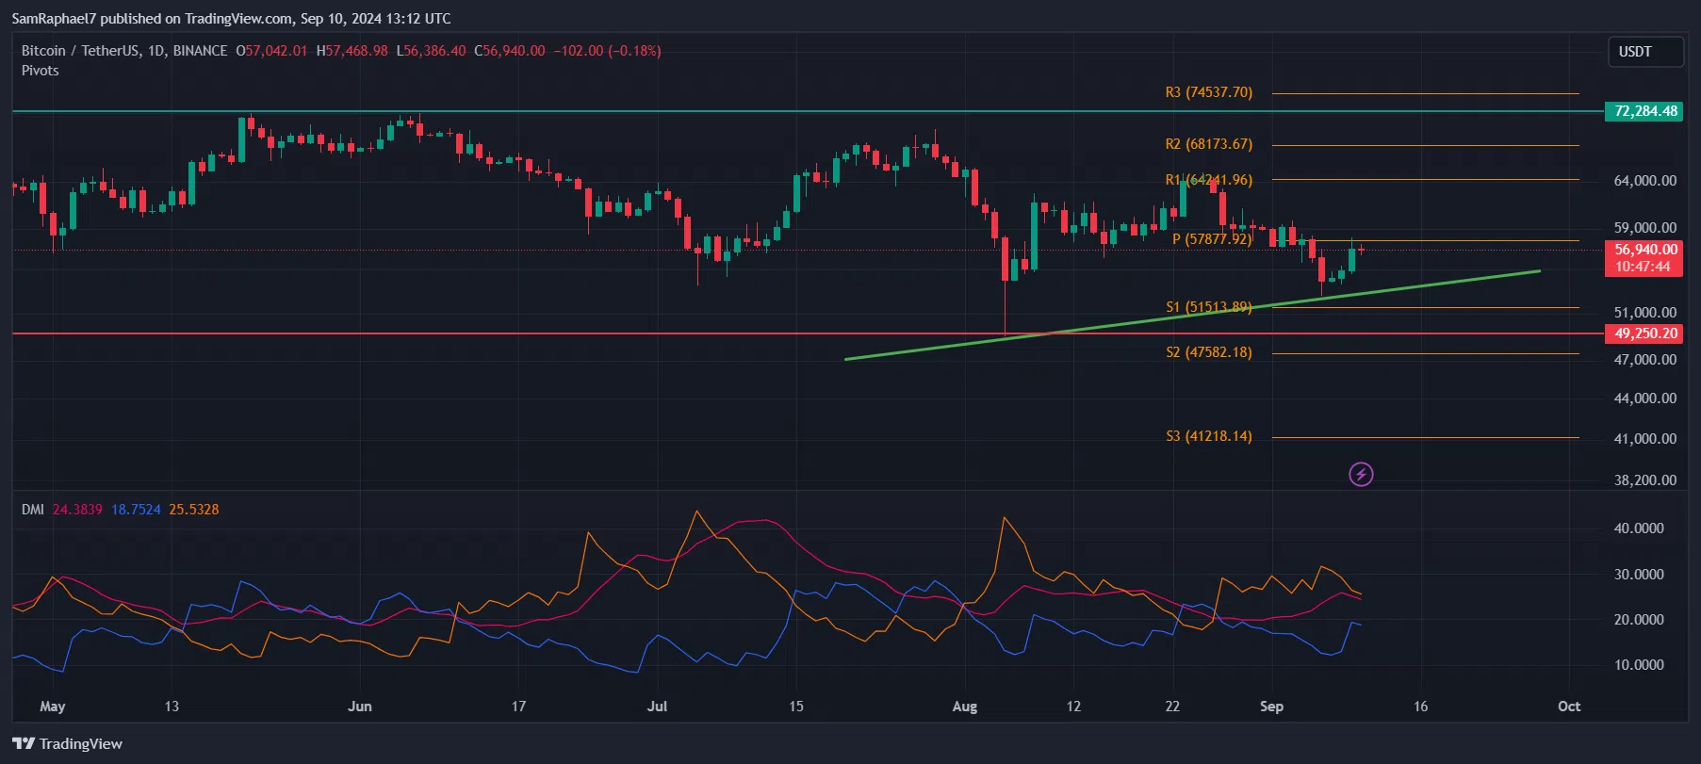
Task: Click the 30.0000 DMI axis label
Action: point(1639,575)
